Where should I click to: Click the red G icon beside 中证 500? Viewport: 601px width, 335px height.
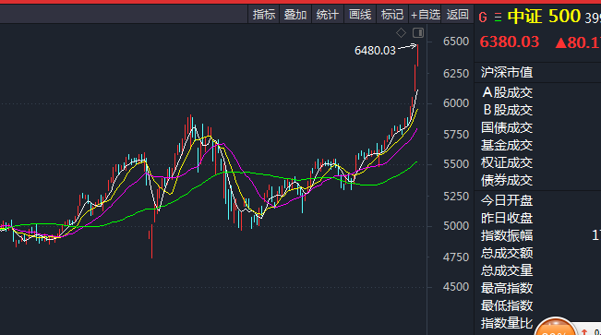coord(483,18)
